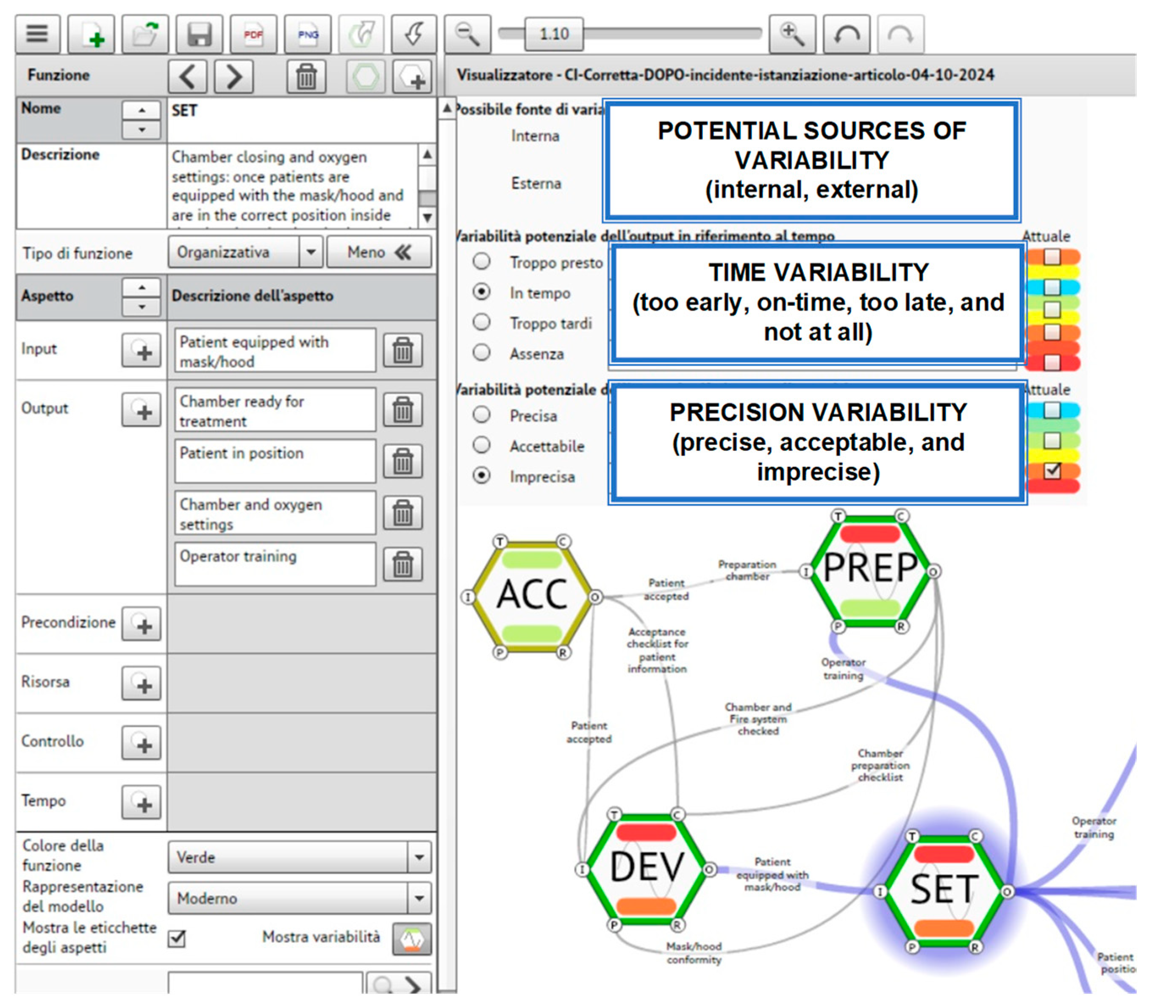This screenshot has height=1006, width=1155.
Task: Delete the current function with trash icon
Action: pyautogui.click(x=306, y=76)
